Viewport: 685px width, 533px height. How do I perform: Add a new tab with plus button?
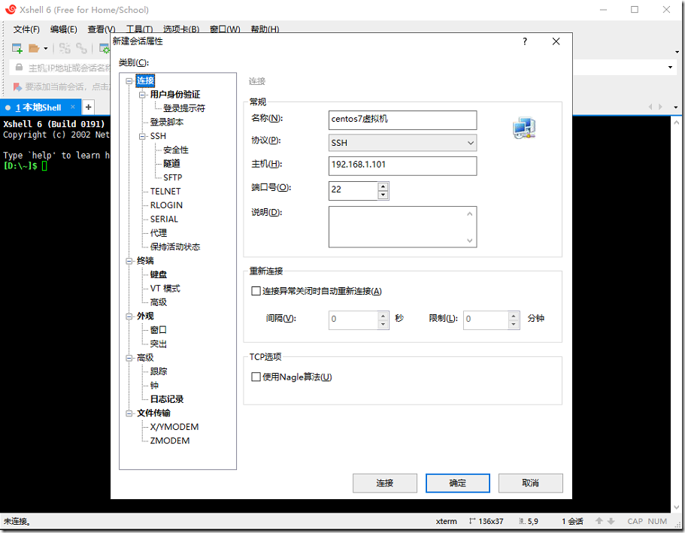click(88, 107)
